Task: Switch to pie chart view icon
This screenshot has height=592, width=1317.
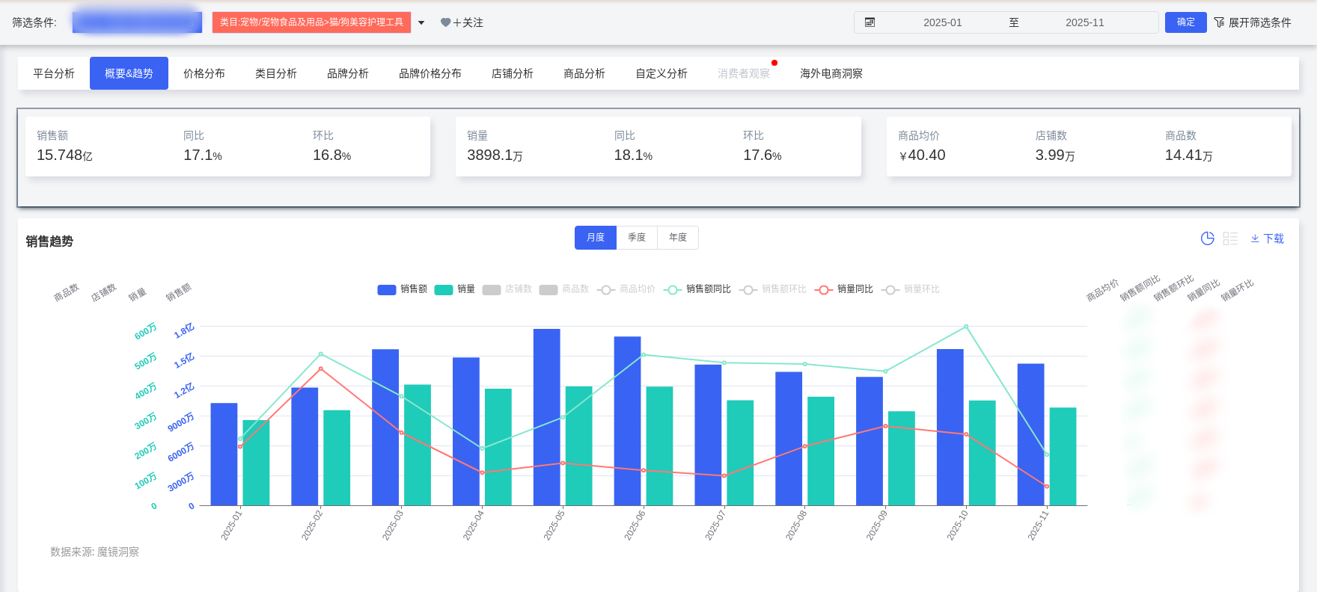Action: click(1207, 238)
